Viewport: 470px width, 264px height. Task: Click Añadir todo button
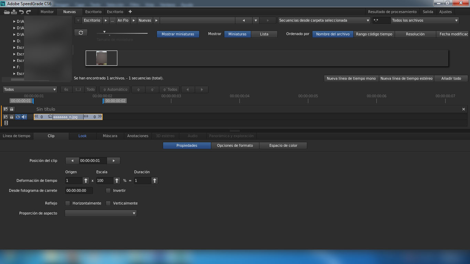[x=451, y=78]
